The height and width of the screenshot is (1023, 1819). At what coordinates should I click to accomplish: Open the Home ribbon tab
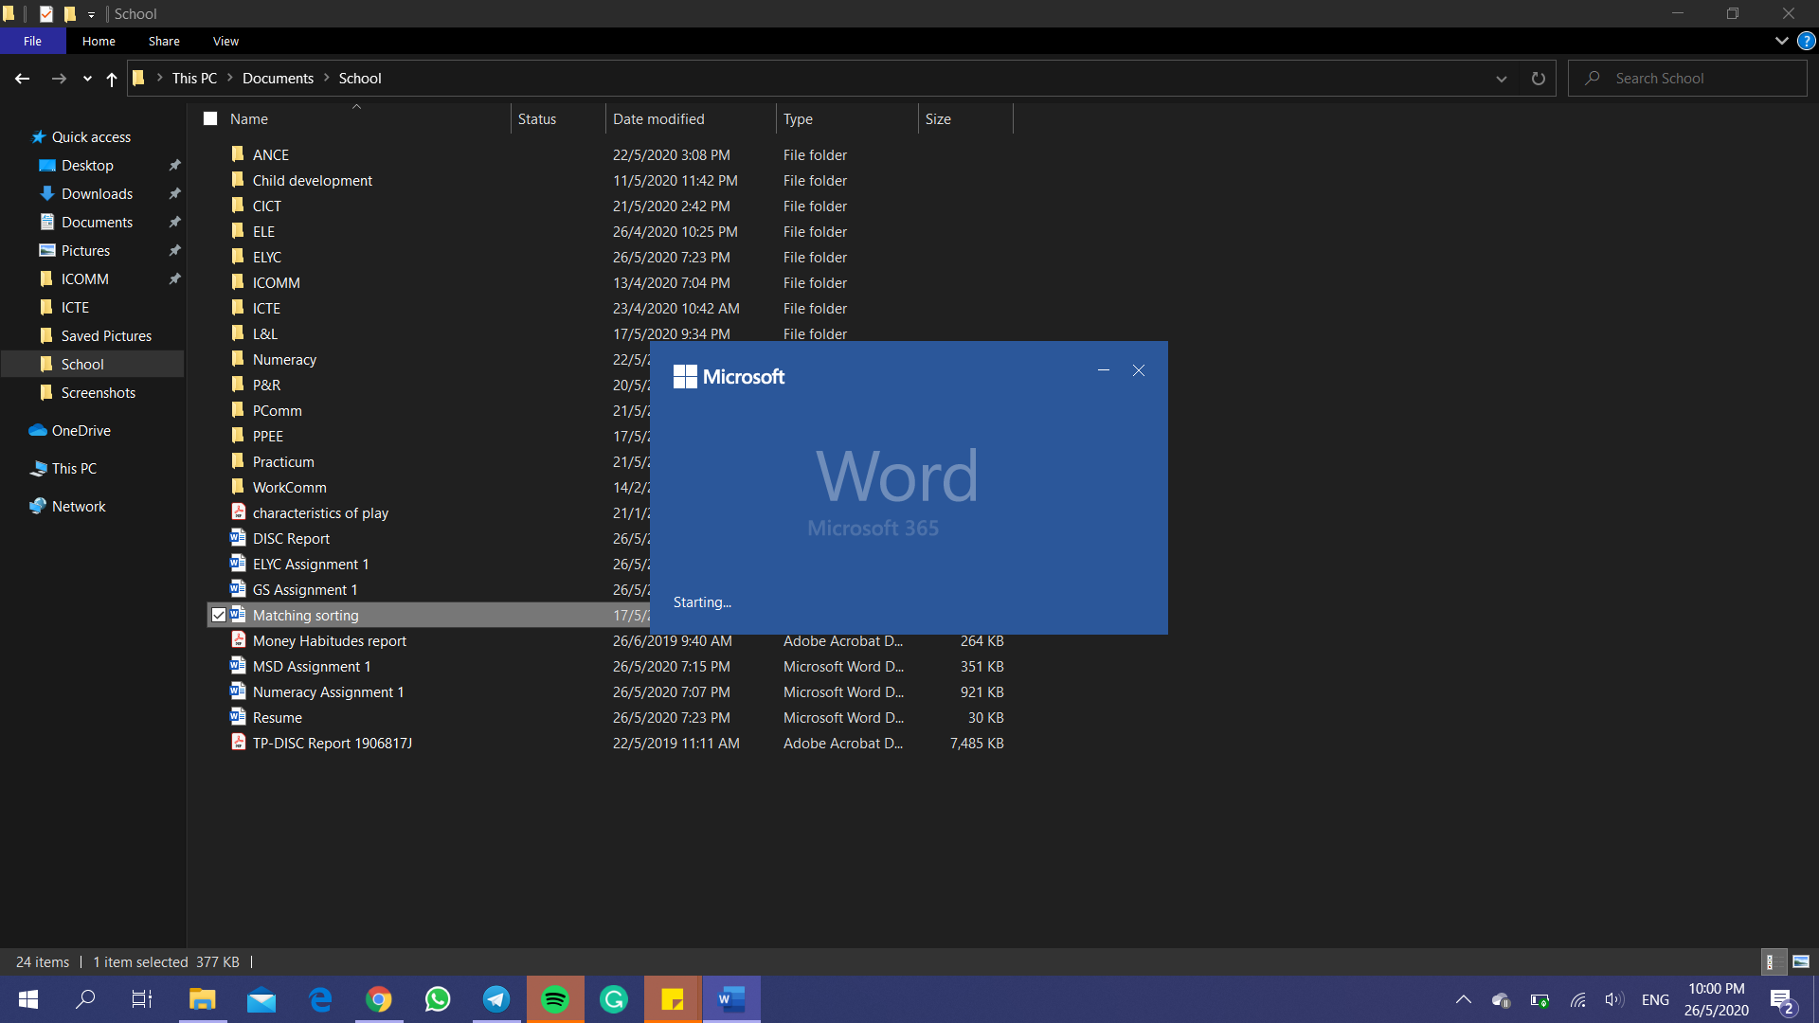coord(99,42)
